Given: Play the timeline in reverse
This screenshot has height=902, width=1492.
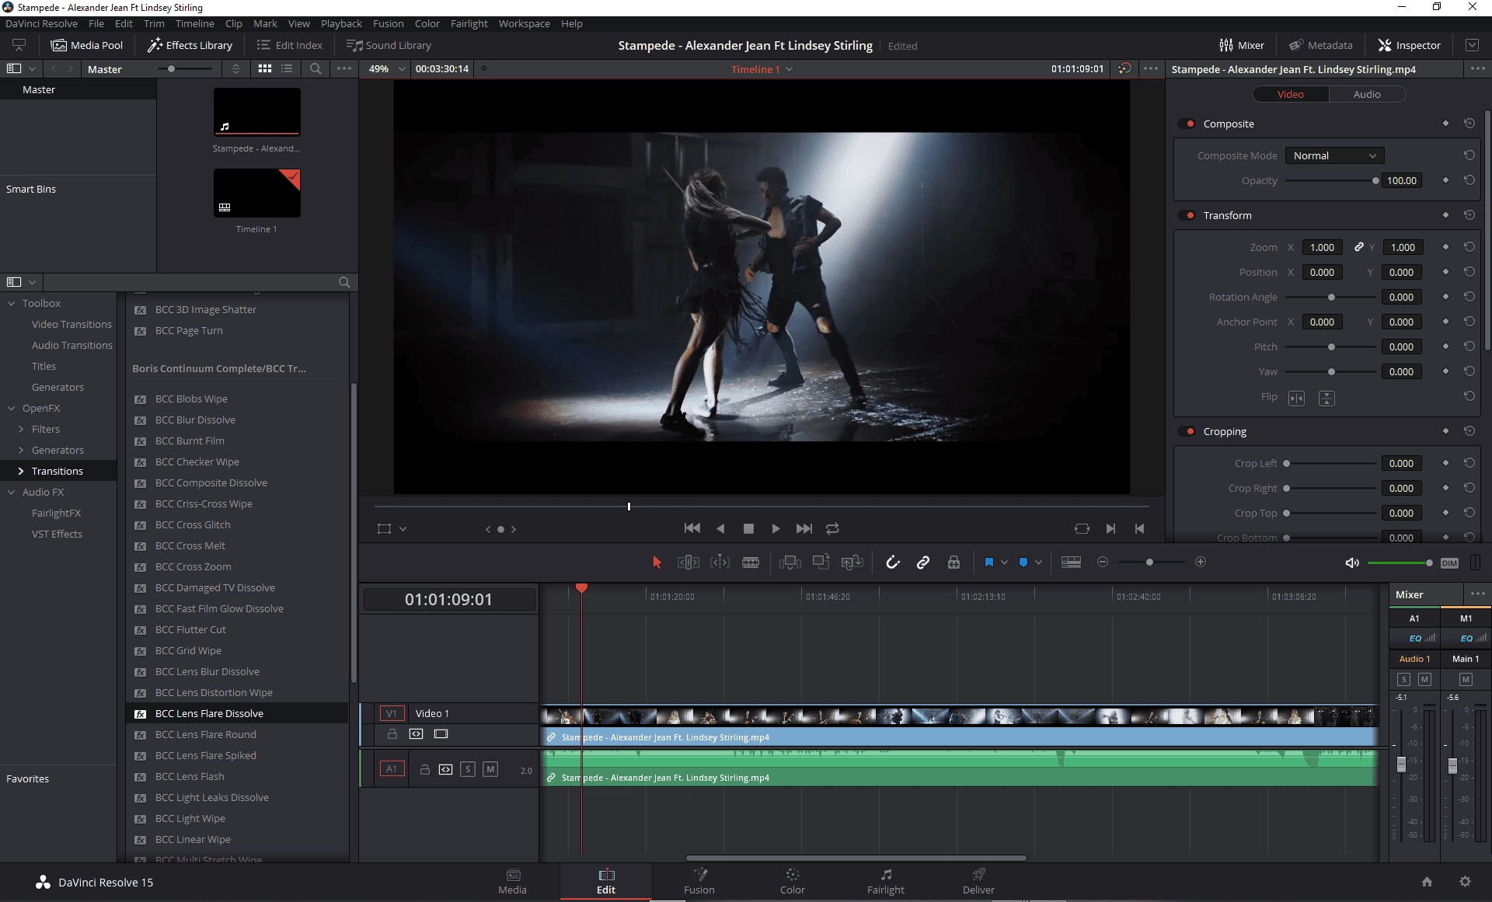Looking at the screenshot, I should point(720,528).
